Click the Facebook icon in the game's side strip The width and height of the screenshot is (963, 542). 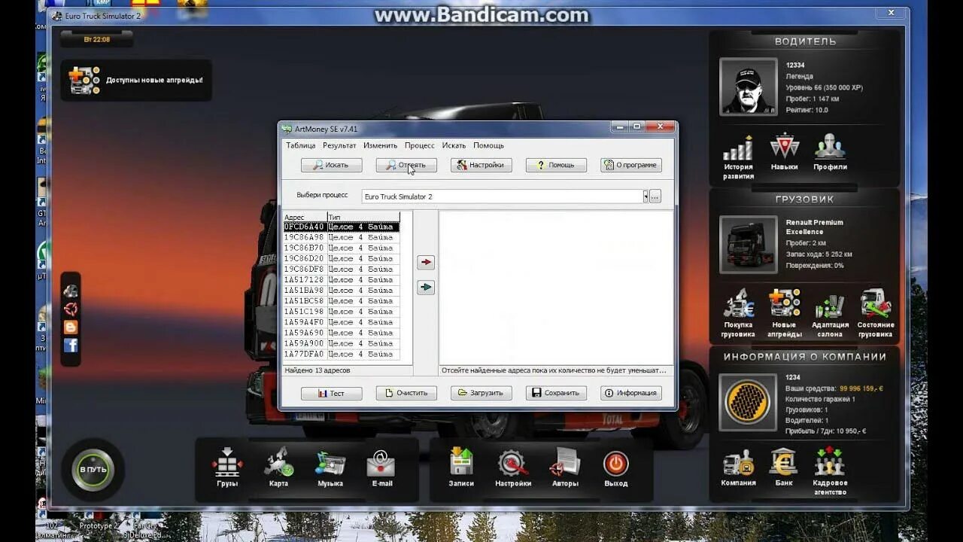[71, 346]
